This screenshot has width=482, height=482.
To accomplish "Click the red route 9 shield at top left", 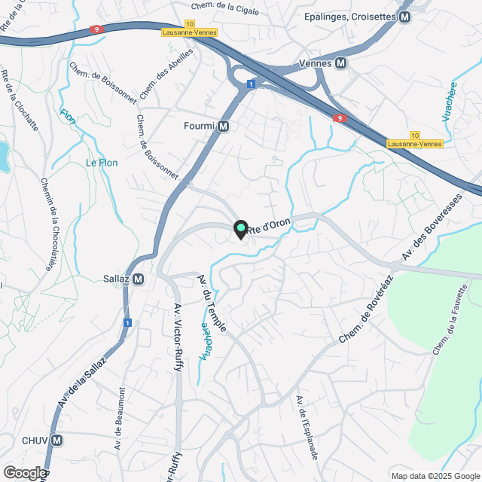I will (x=97, y=29).
